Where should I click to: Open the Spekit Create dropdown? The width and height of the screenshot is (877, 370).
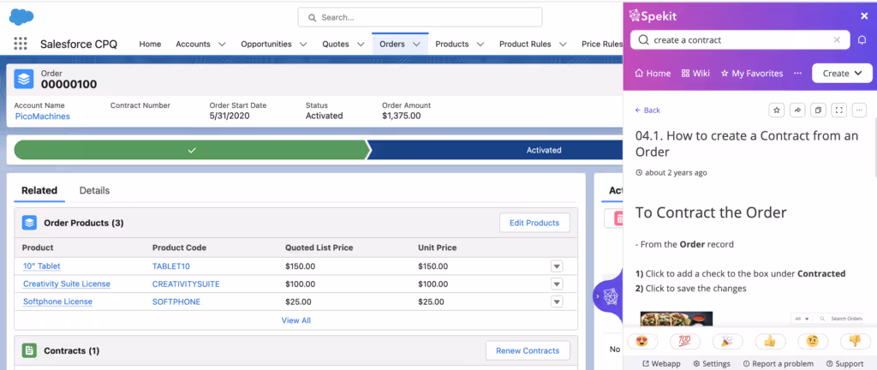(842, 73)
